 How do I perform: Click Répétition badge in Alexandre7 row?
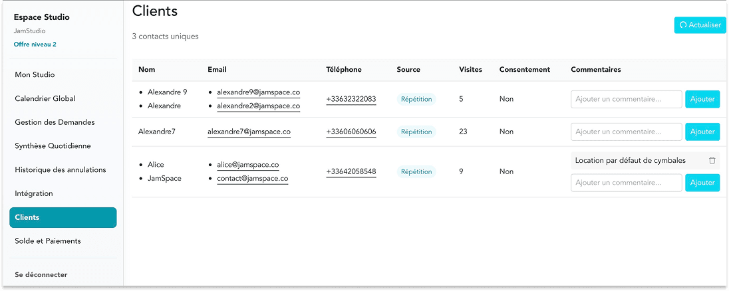coord(416,132)
